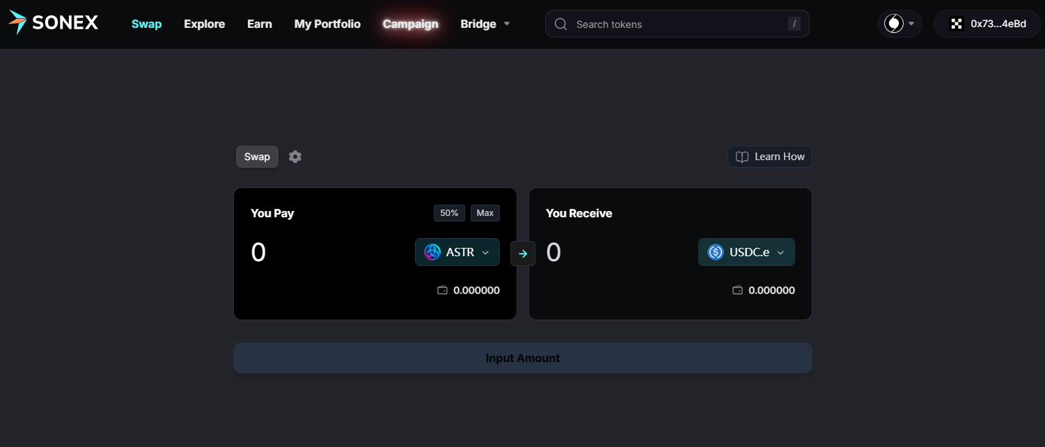Click the SONEX logo
The height and width of the screenshot is (447, 1045).
[54, 23]
